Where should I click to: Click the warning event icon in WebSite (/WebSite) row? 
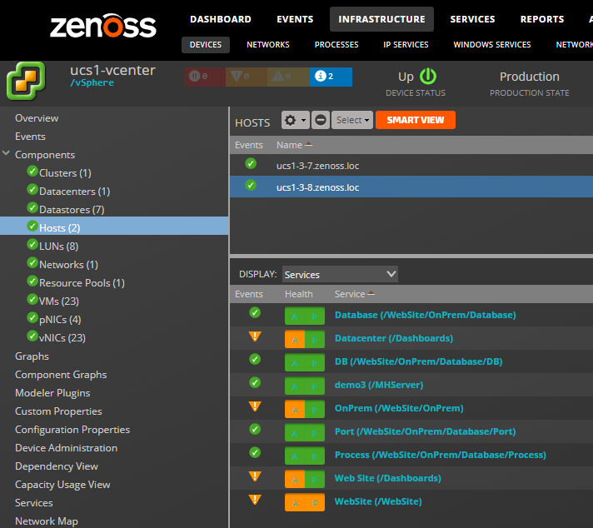[255, 500]
